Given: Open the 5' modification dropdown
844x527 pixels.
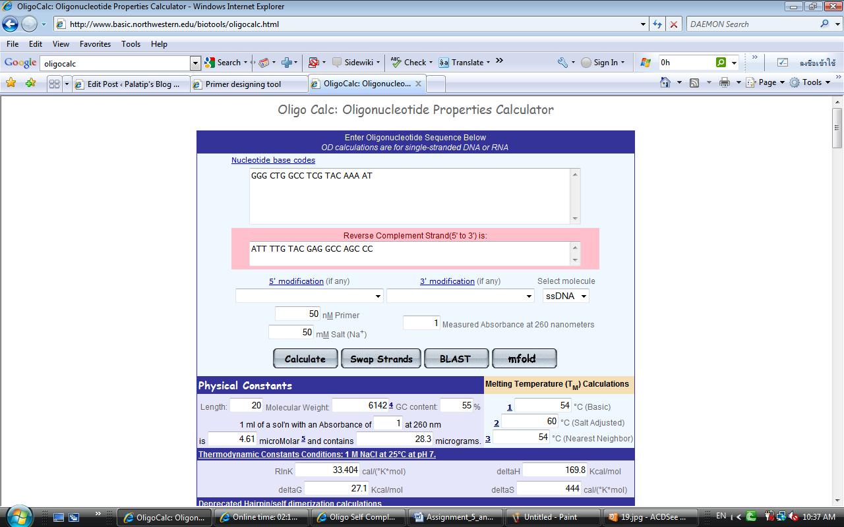Looking at the screenshot, I should click(x=309, y=296).
